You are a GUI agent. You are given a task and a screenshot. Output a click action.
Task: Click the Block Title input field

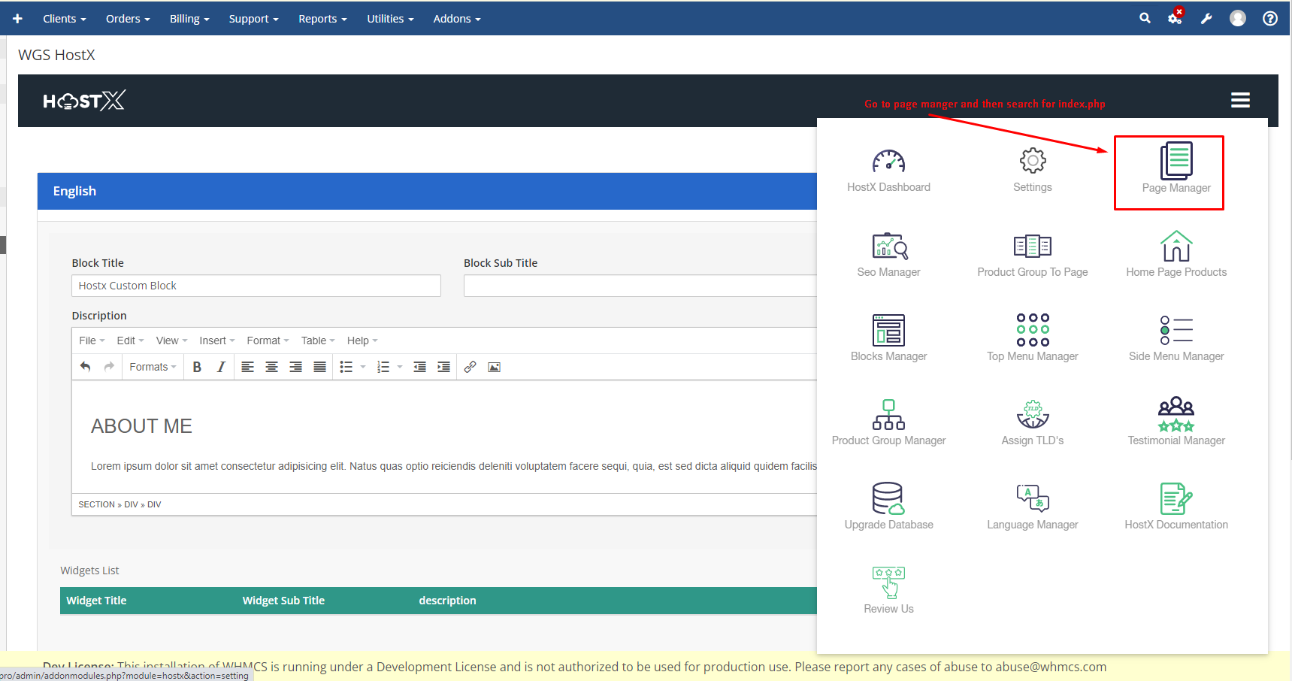256,286
